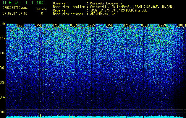Image resolution: width=186 pixels, height=118 pixels.
Task: Click the 0800 time marker
Action: click(180, 25)
